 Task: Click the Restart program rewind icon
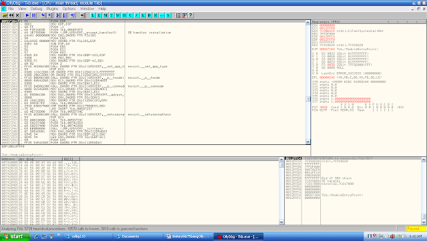click(x=11, y=15)
